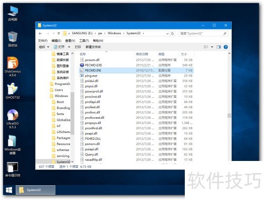Viewport: 264px width, 200px height.
Task: Open the View (V) menu
Action: tap(70, 41)
